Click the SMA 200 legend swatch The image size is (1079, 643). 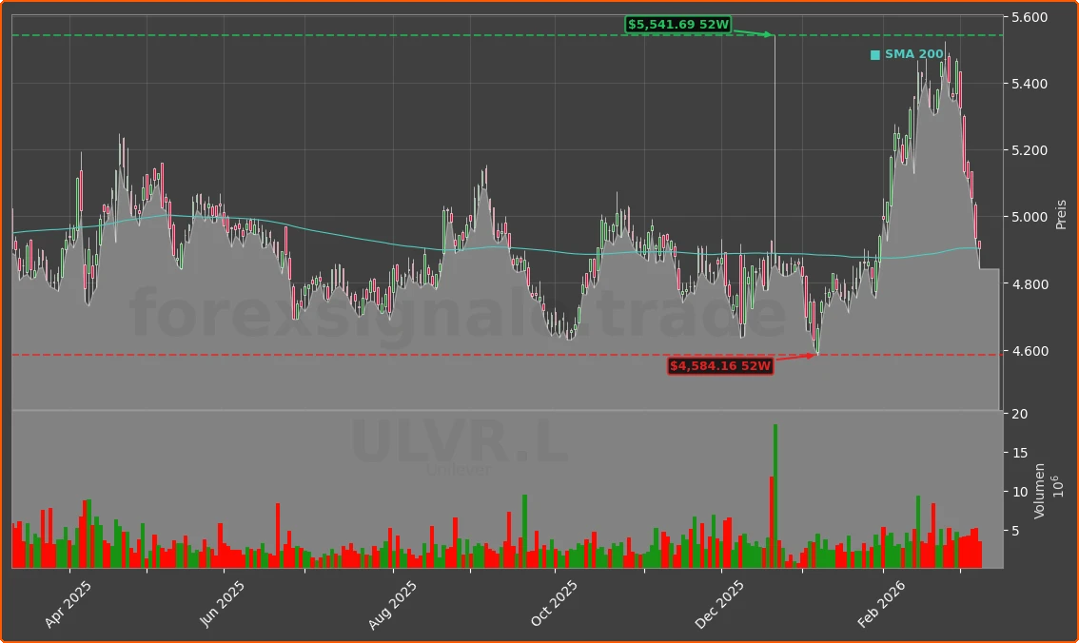click(x=873, y=54)
